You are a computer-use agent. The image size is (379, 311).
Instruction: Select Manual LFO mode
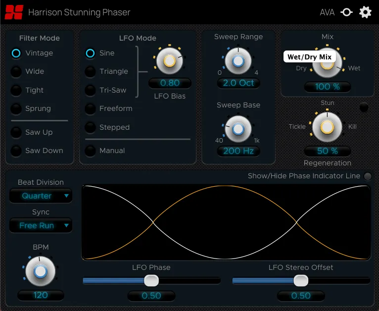pos(90,151)
